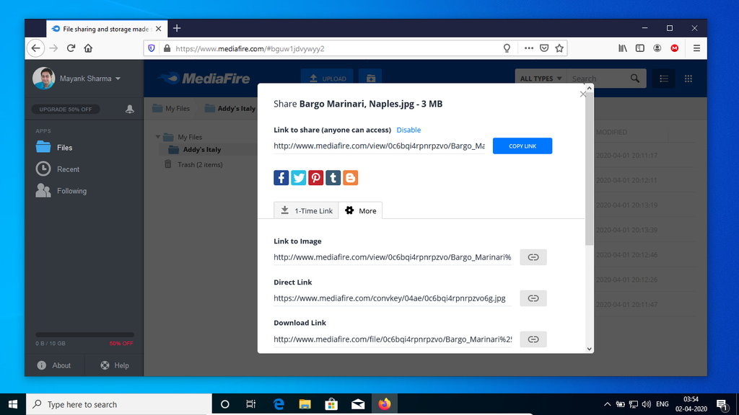Screen dimensions: 739x415
Task: Share the file on Facebook
Action: pyautogui.click(x=281, y=177)
